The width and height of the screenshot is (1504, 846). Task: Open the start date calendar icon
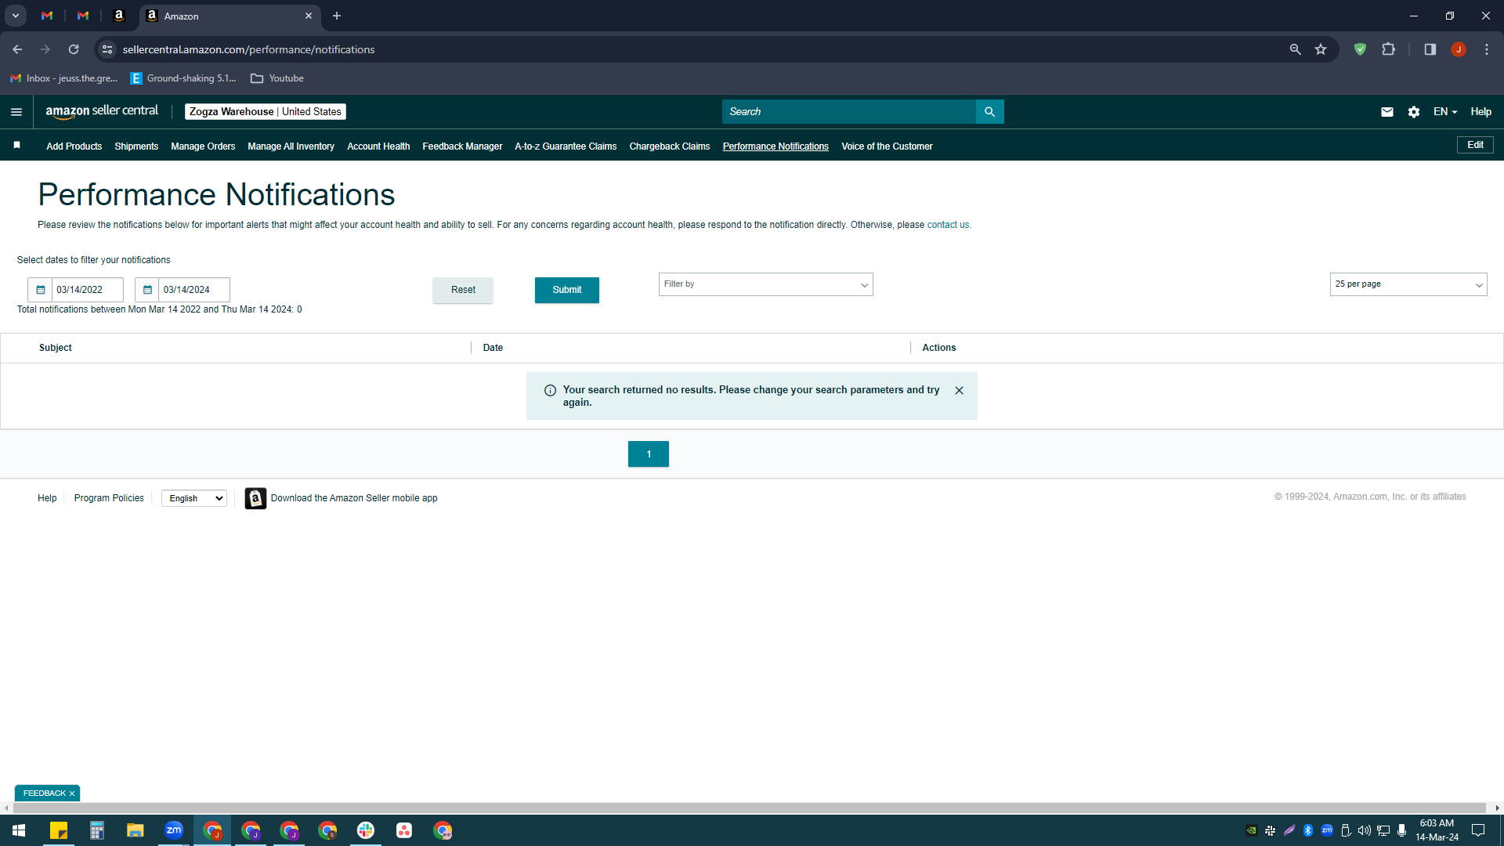pos(40,290)
